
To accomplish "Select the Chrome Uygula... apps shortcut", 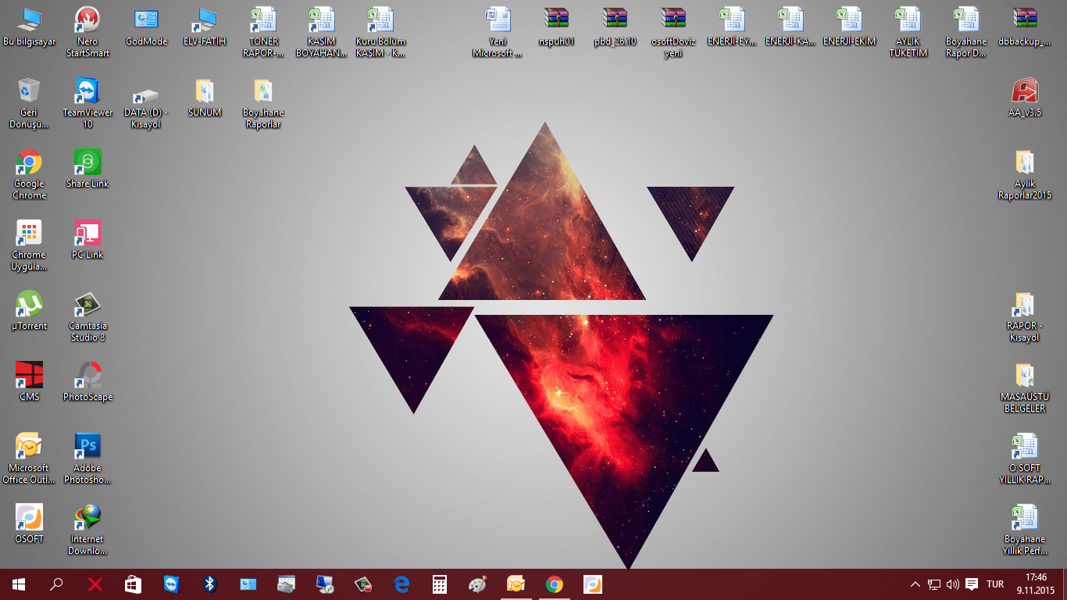I will point(29,246).
